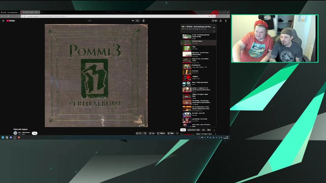
Task: Like the video with thumbs-up button
Action: (139, 133)
